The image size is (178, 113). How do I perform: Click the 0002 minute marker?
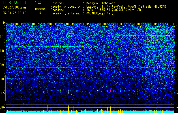tap(36, 24)
